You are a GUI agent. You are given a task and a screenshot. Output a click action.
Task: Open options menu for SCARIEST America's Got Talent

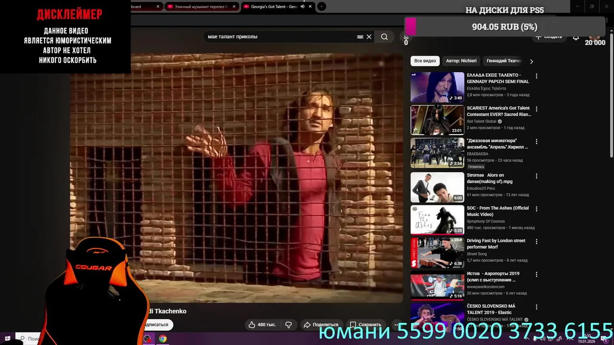click(x=536, y=109)
